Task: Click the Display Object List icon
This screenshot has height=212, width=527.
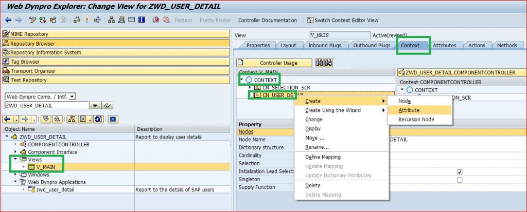Action: coord(111,20)
